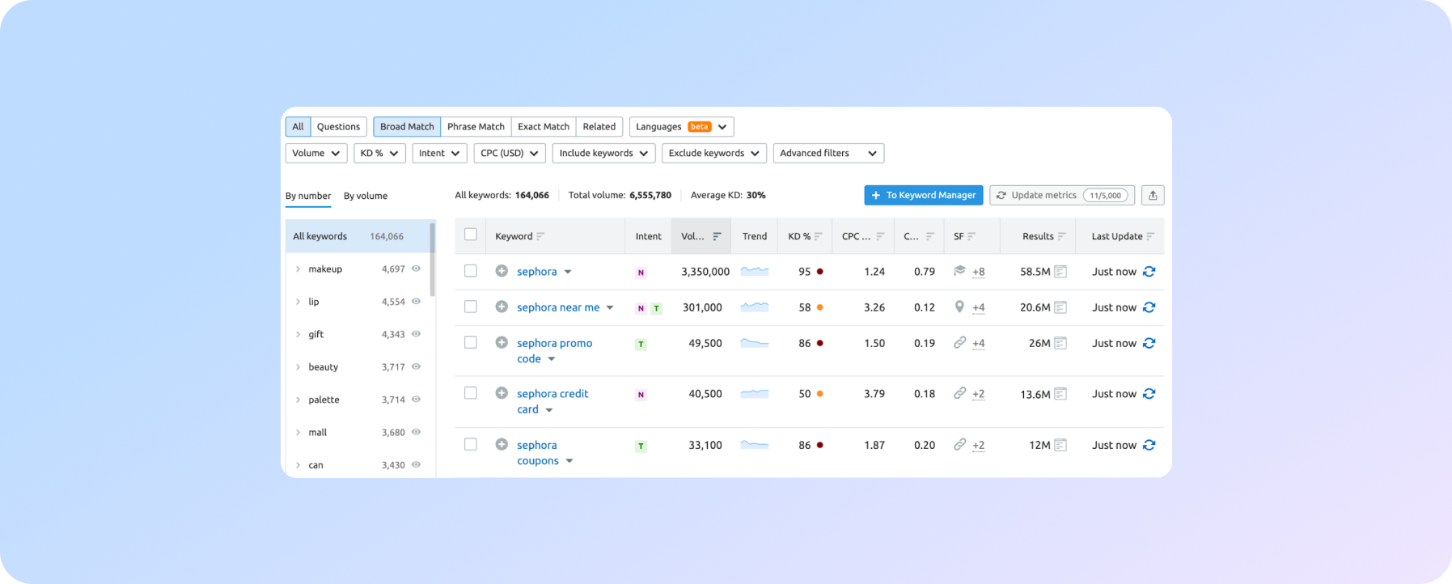Switch grouping to By volume
Screen dimensions: 1452x584
[x=366, y=196]
